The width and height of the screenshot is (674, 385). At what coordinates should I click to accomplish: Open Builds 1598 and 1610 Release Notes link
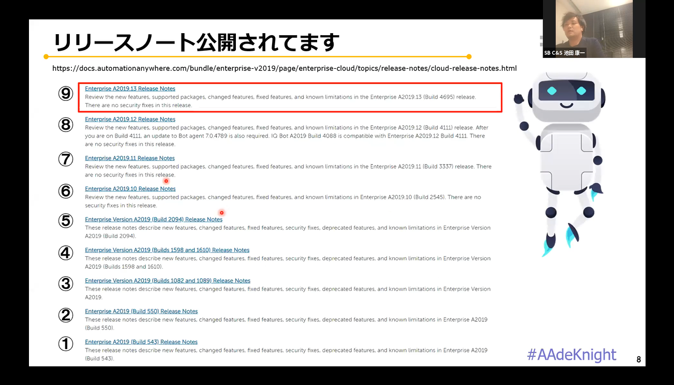point(167,250)
